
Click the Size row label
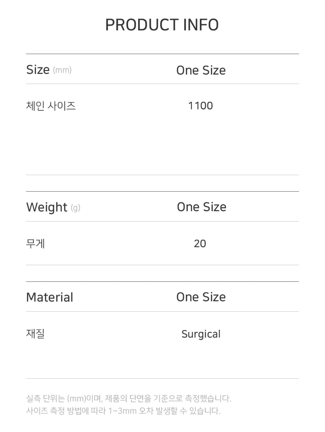[38, 70]
